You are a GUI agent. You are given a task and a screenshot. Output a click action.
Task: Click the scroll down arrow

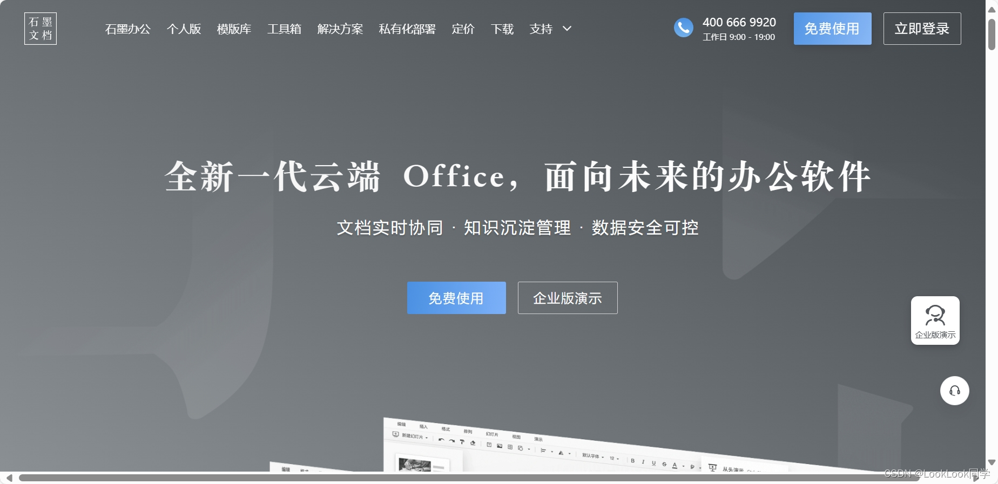point(992,462)
